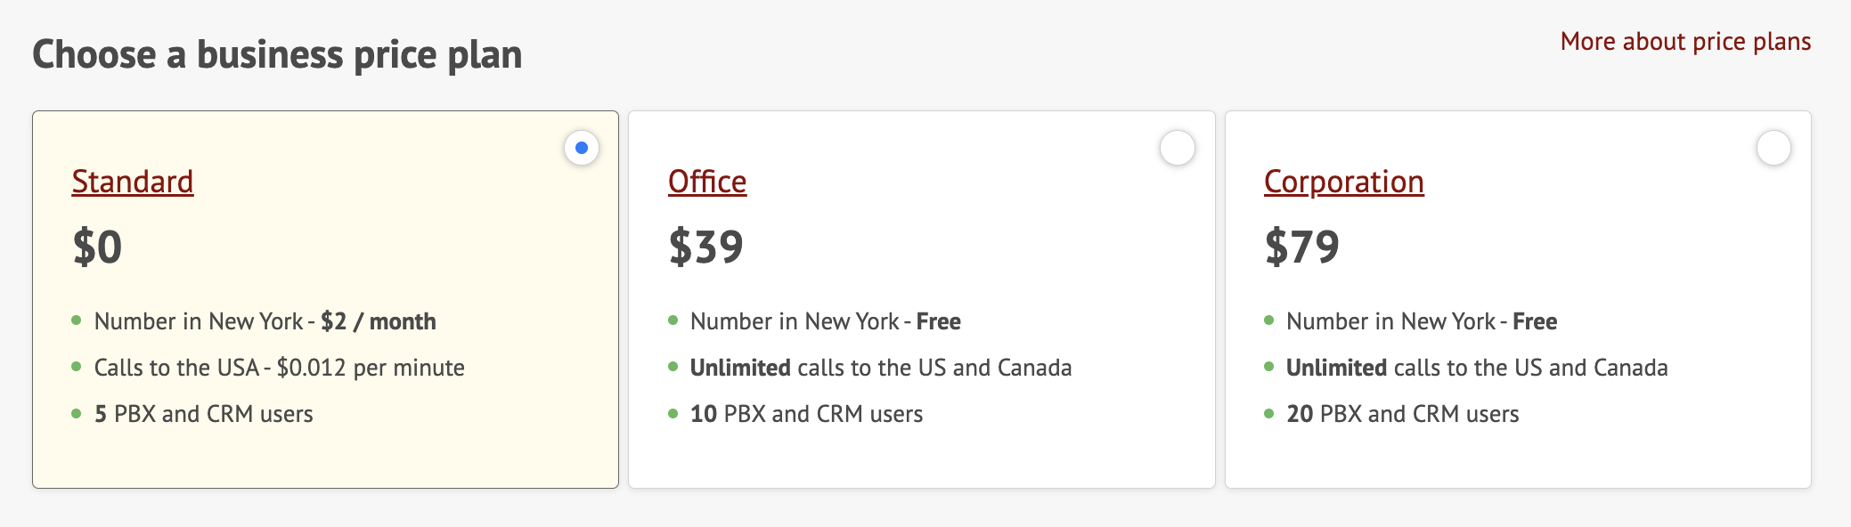The width and height of the screenshot is (1851, 527).
Task: Click the Choose a business price plan heading
Action: 279,54
